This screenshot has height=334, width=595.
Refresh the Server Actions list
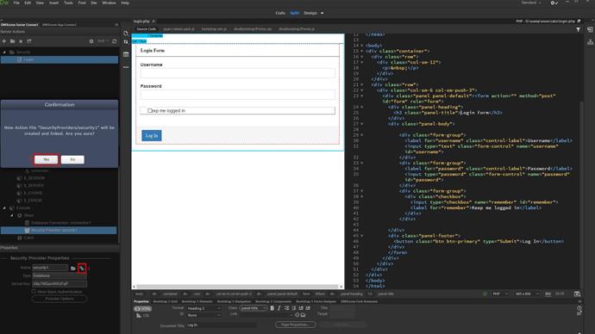tap(114, 41)
